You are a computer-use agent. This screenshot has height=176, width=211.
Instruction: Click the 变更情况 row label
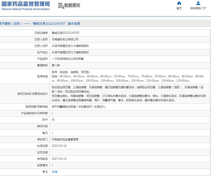(42, 165)
